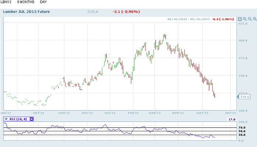Screen dimensions: 257x147
Task: Click the -3.1 (-0.96%) daily change
Action: [126, 12]
